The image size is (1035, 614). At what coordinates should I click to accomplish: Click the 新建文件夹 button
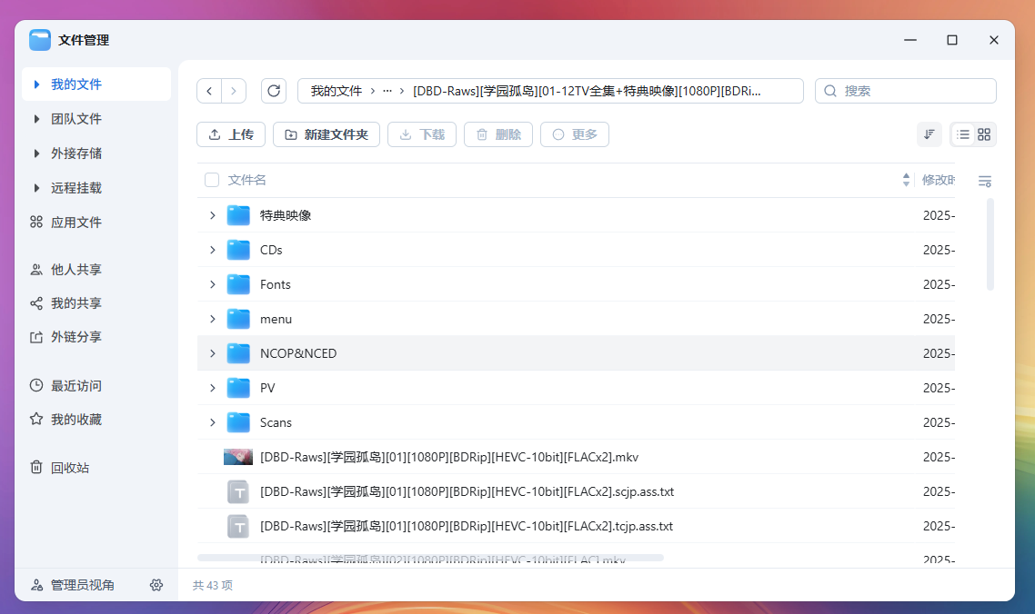point(327,134)
